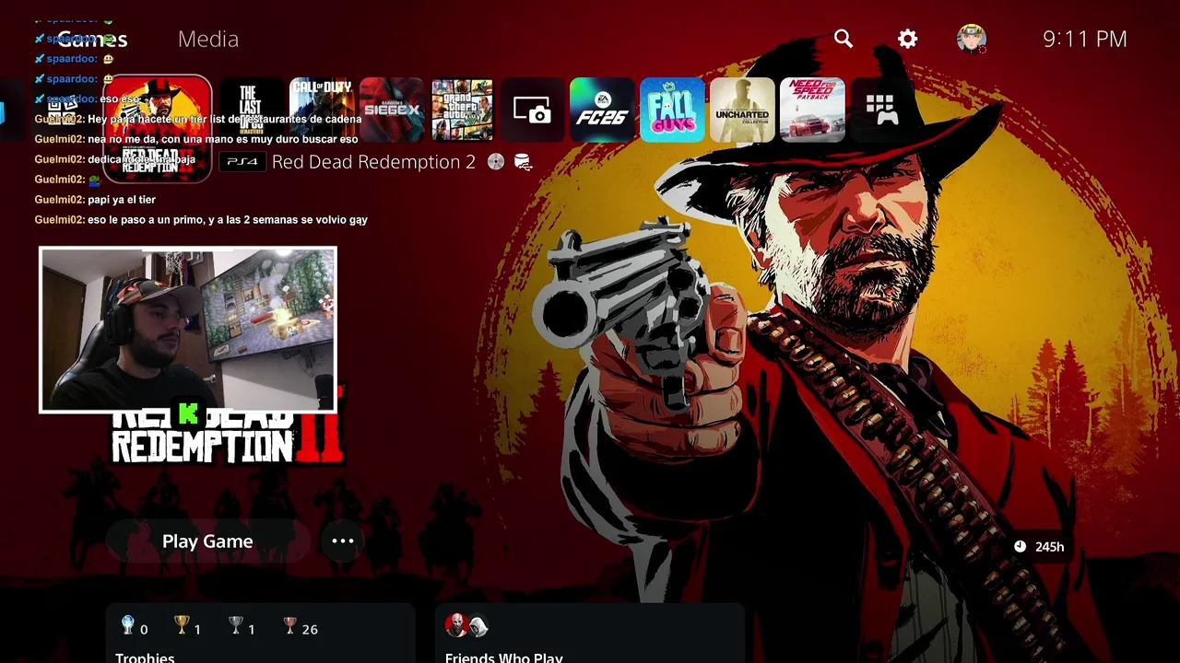Select the EA FC26 game tile
The height and width of the screenshot is (663, 1180).
point(602,110)
